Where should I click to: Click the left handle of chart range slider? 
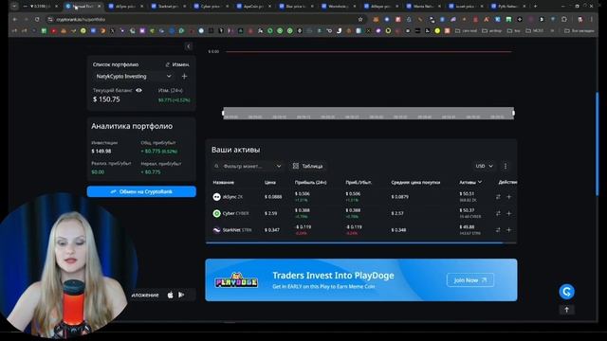(x=223, y=113)
